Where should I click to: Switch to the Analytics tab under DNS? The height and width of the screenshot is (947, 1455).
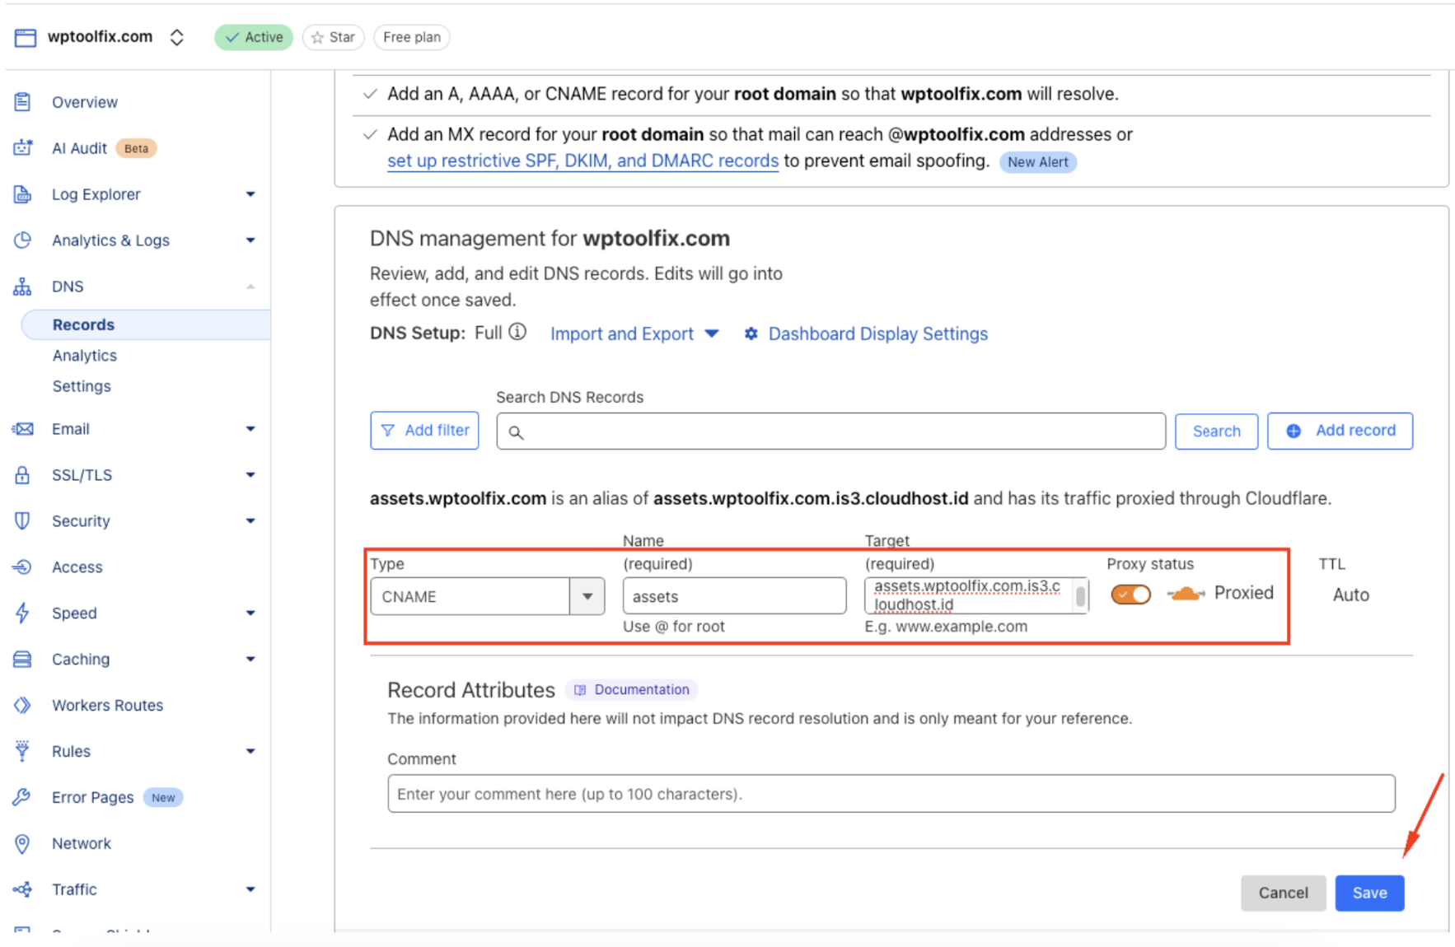click(x=85, y=355)
